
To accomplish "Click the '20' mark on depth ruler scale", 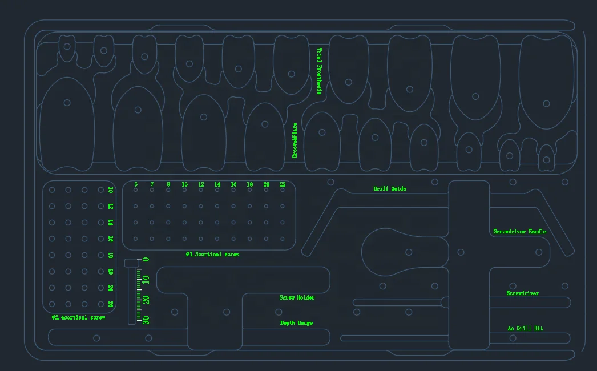I will click(x=146, y=300).
